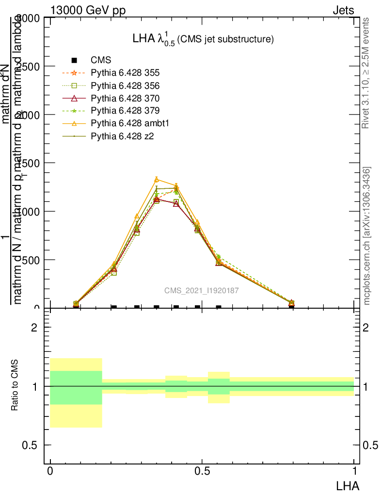This screenshot has width=381, height=497.
Task: Click the Pythia 6.428 z2 line legend marker
Action: tap(74, 136)
